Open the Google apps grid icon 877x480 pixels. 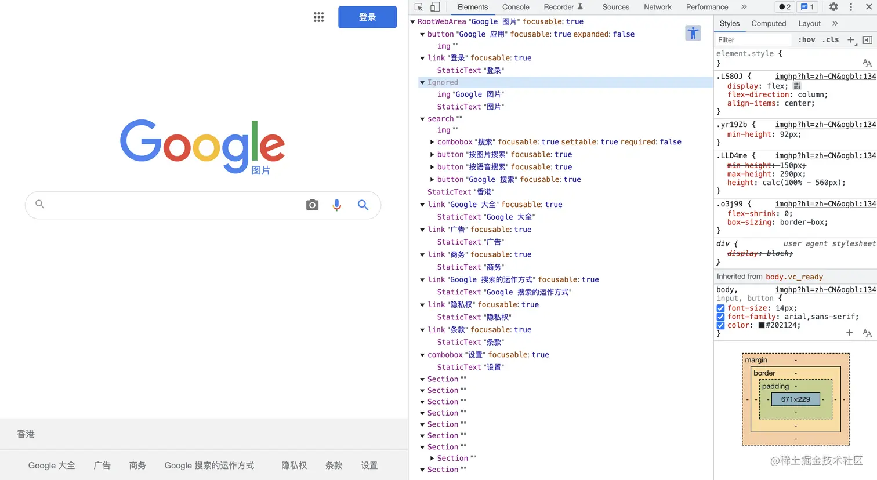point(318,17)
